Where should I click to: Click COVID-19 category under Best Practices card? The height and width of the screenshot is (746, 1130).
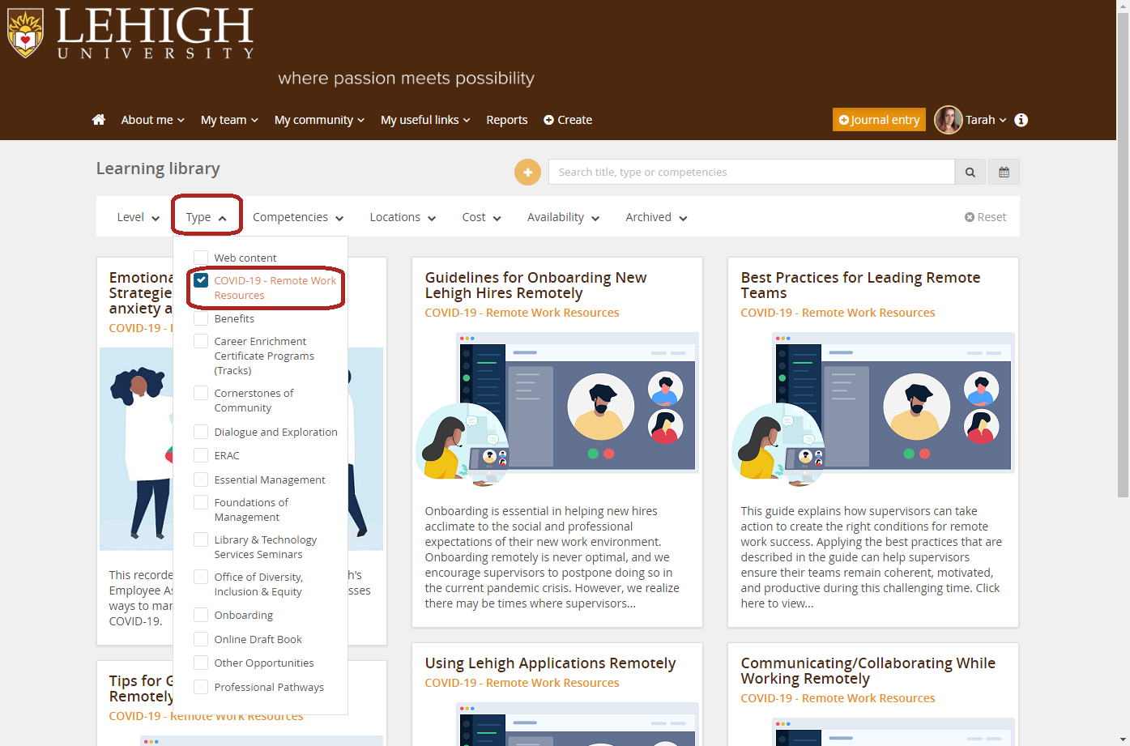[x=838, y=313]
